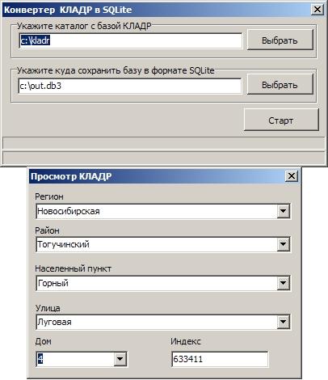The image size is (328, 380).
Task: Click the Индекс field showing 633411
Action: coord(220,359)
